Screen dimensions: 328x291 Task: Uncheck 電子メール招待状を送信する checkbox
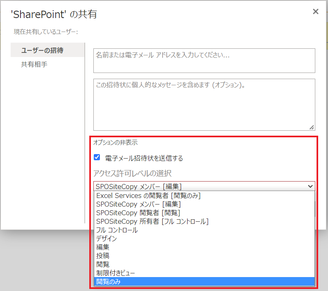click(x=97, y=157)
